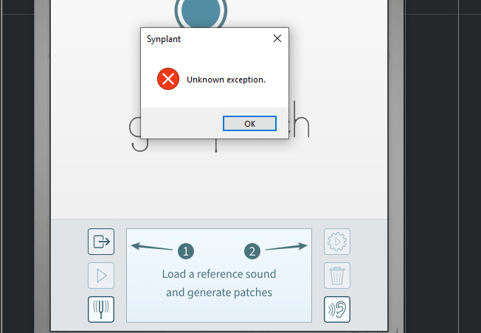Click the listening ear icon
The width and height of the screenshot is (481, 333).
(x=337, y=309)
